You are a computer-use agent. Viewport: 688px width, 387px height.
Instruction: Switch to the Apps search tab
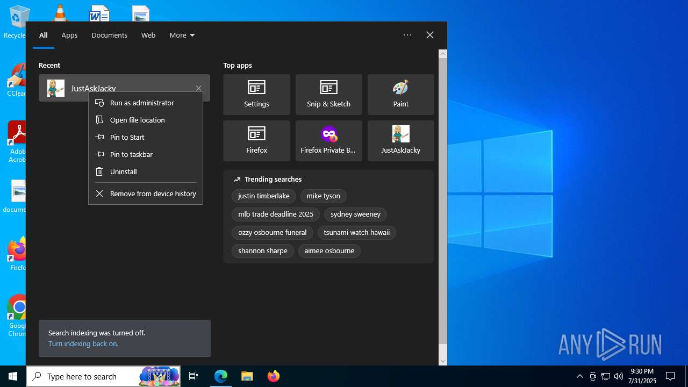[69, 35]
